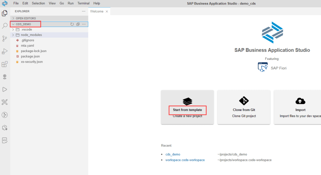Open the Extensions view icon

tap(5, 64)
